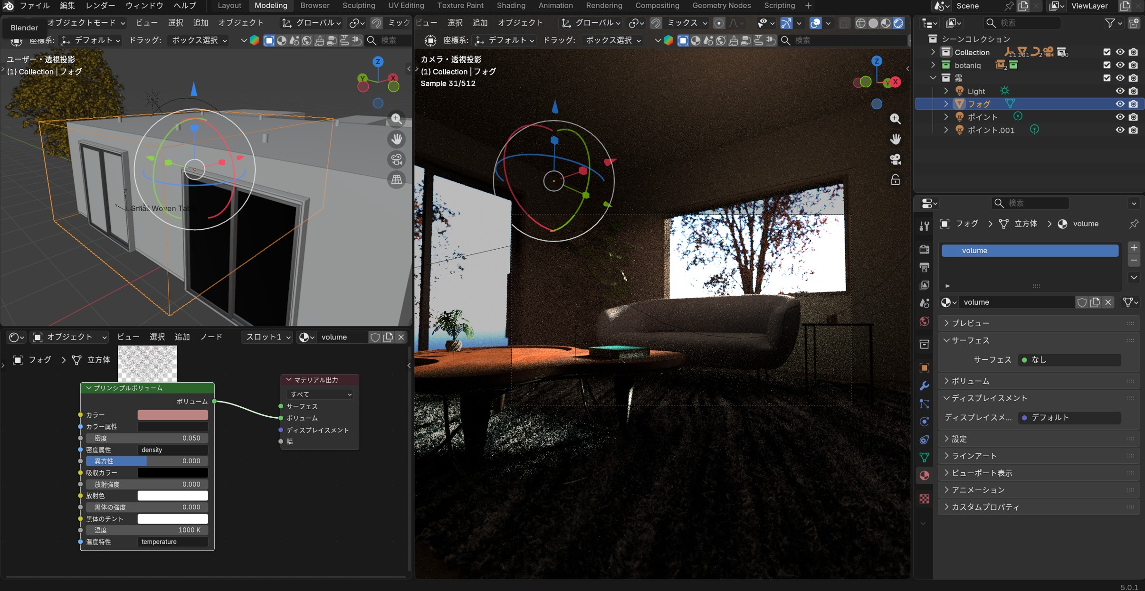Switch to the Shading workspace tab
This screenshot has width=1145, height=591.
[x=511, y=6]
